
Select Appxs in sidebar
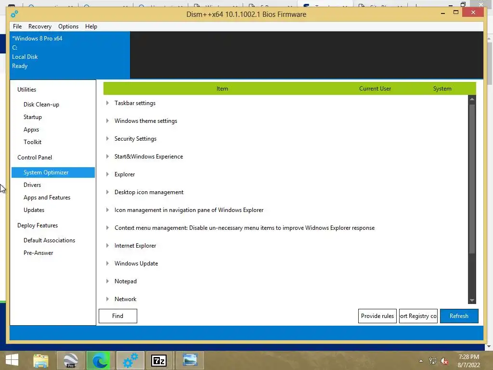coord(31,130)
